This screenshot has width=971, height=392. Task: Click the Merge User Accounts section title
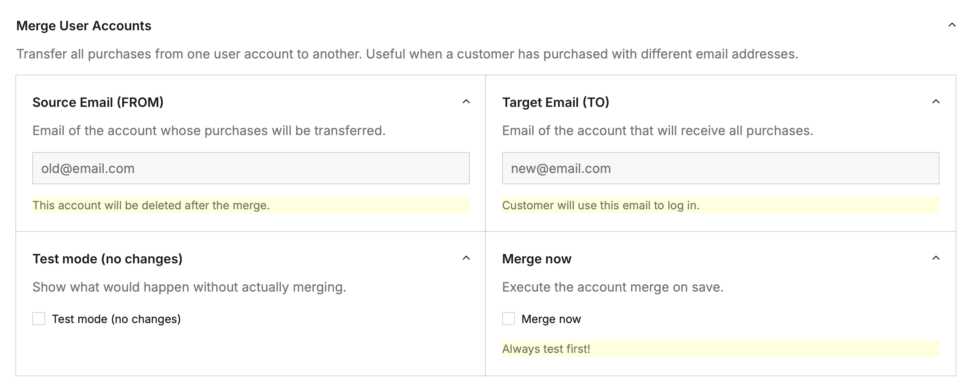tap(84, 26)
